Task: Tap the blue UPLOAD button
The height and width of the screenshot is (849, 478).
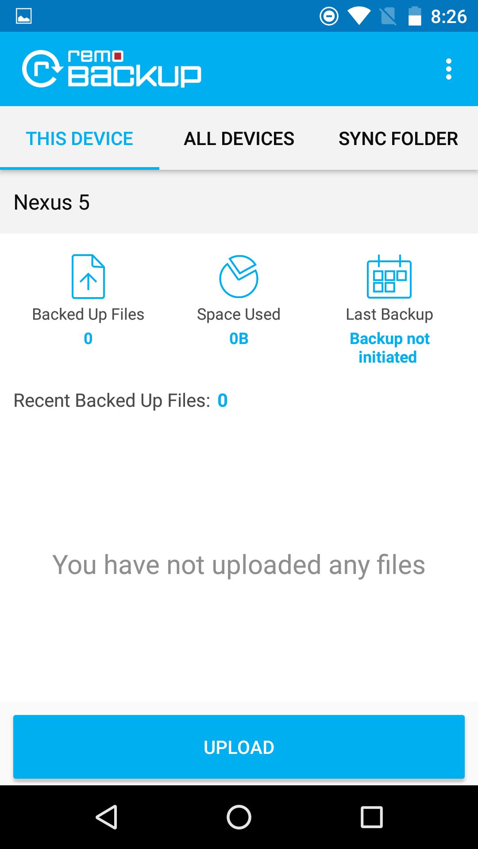Action: (239, 747)
